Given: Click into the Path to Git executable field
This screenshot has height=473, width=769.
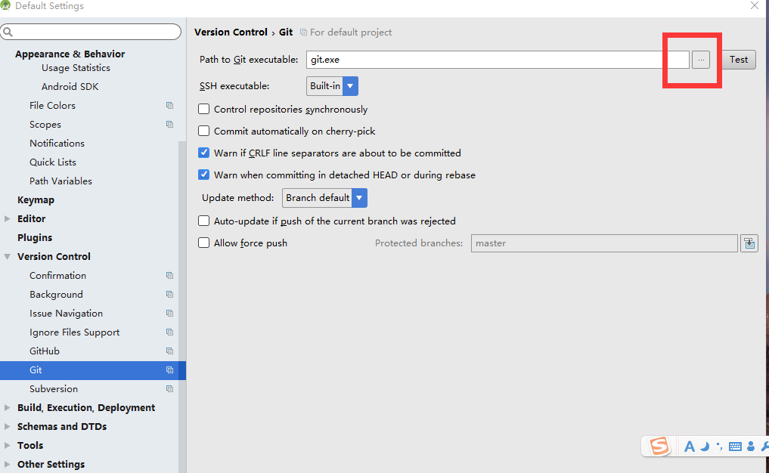Looking at the screenshot, I should click(x=498, y=60).
